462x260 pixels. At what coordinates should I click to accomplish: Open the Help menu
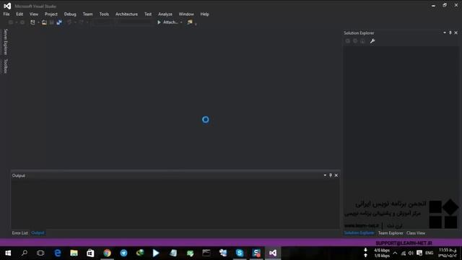(x=204, y=14)
